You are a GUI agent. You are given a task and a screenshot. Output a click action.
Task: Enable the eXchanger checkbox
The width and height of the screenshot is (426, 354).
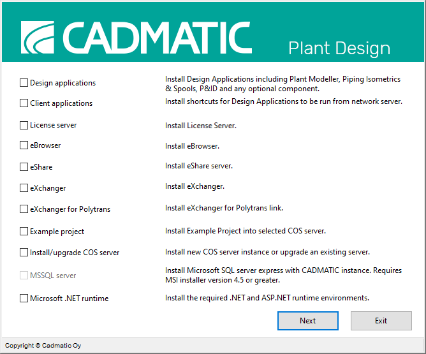click(24, 188)
